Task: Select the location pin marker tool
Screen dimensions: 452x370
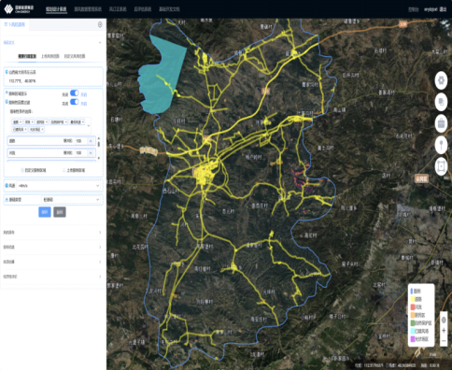Action: (441, 145)
